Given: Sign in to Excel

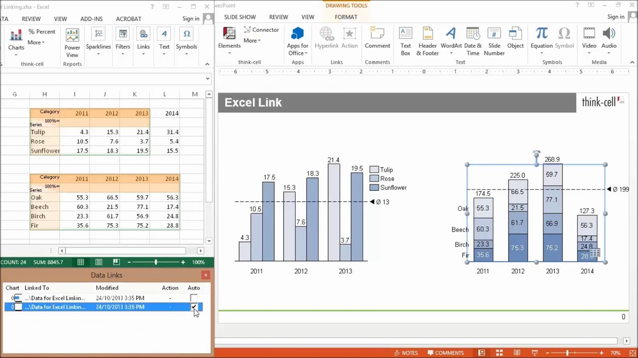Looking at the screenshot, I should [x=191, y=18].
